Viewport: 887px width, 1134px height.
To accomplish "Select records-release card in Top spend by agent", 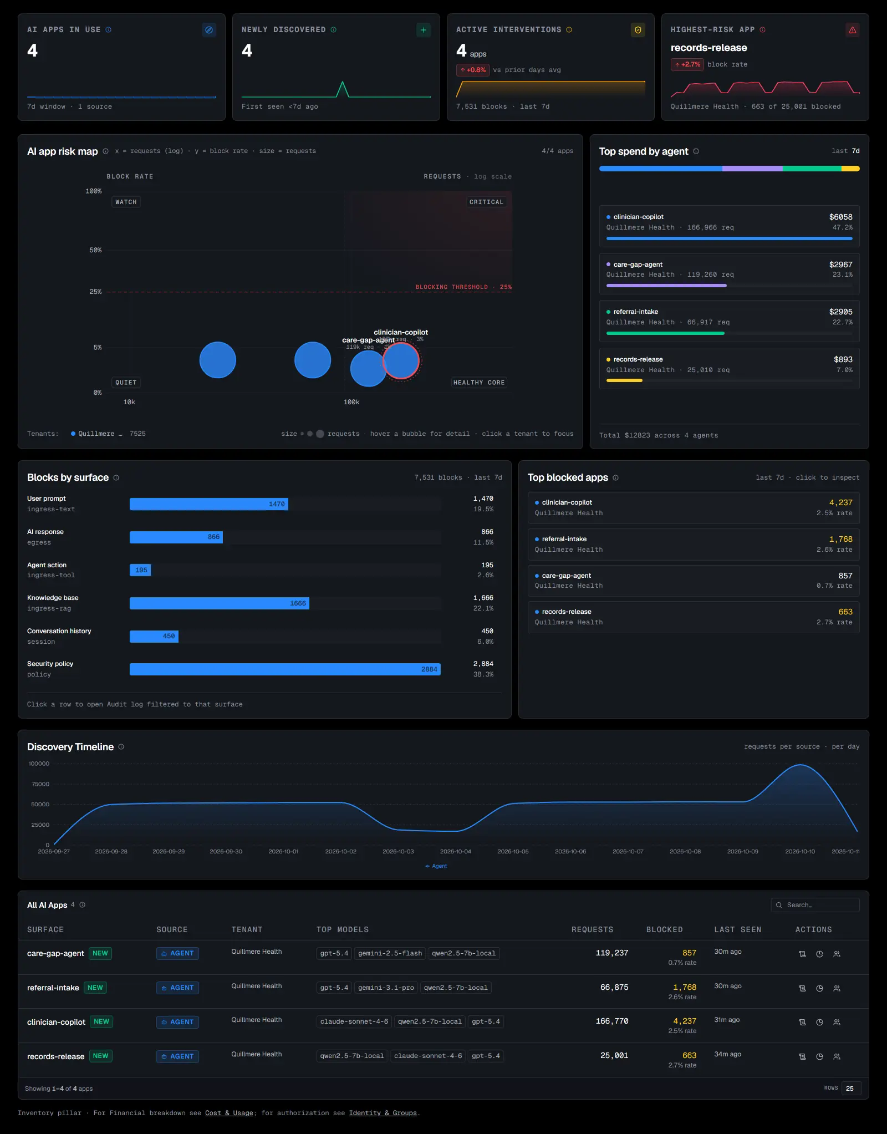I will [729, 369].
